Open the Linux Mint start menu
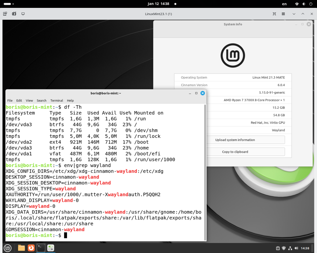The image size is (317, 253). (x=7, y=248)
